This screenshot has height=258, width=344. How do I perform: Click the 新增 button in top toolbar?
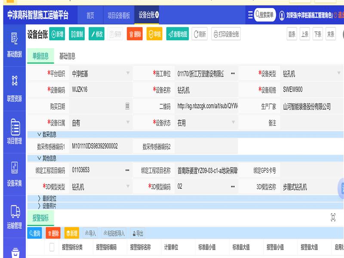(57, 34)
